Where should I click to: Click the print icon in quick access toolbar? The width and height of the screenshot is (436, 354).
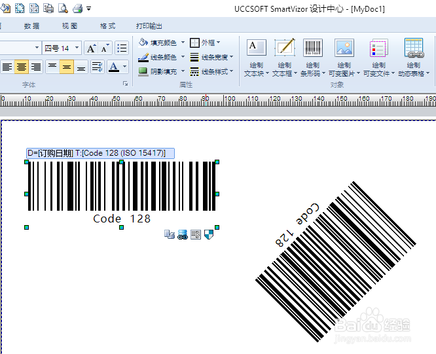pos(78,9)
